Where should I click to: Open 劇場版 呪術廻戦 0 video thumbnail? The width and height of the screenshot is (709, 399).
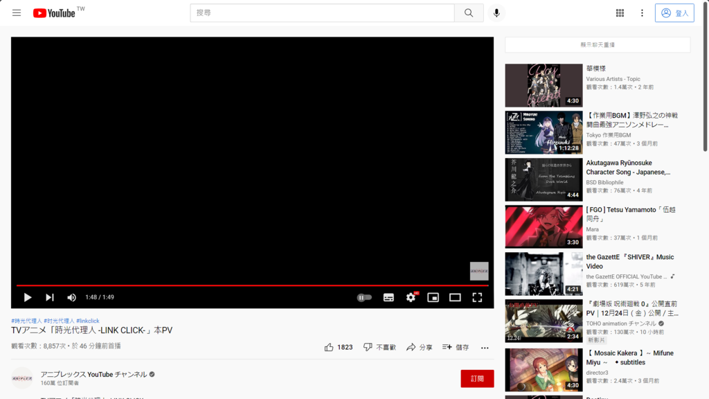pyautogui.click(x=544, y=321)
